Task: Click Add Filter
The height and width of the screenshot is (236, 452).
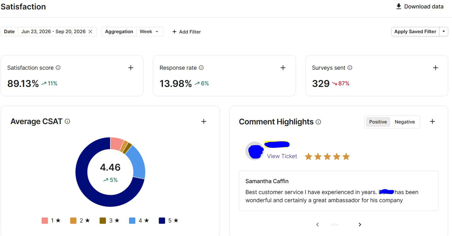Action: pos(186,32)
